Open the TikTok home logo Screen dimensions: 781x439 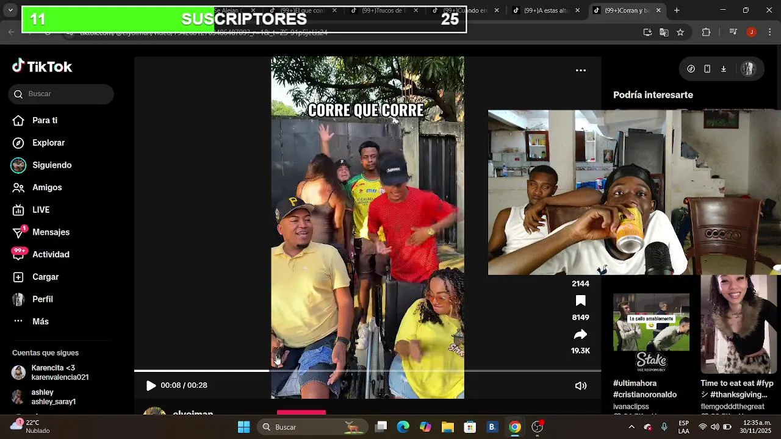[x=42, y=66]
